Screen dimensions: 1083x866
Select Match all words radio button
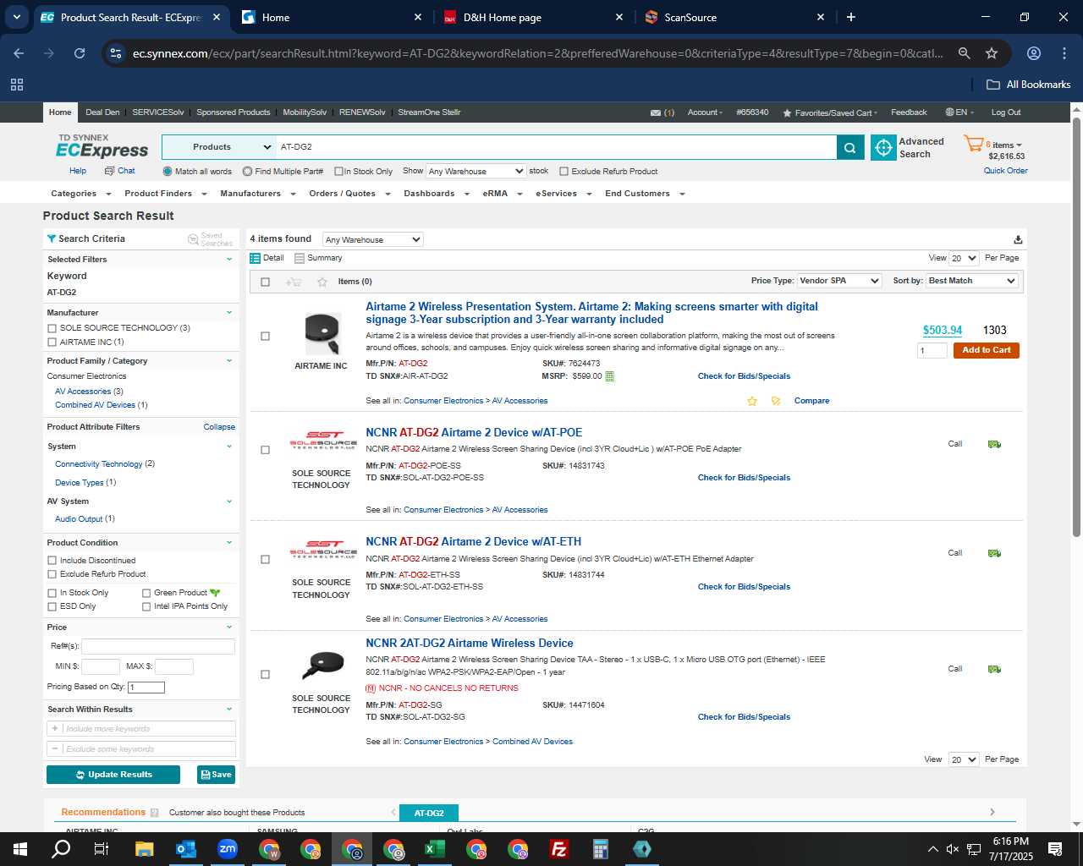pos(168,171)
